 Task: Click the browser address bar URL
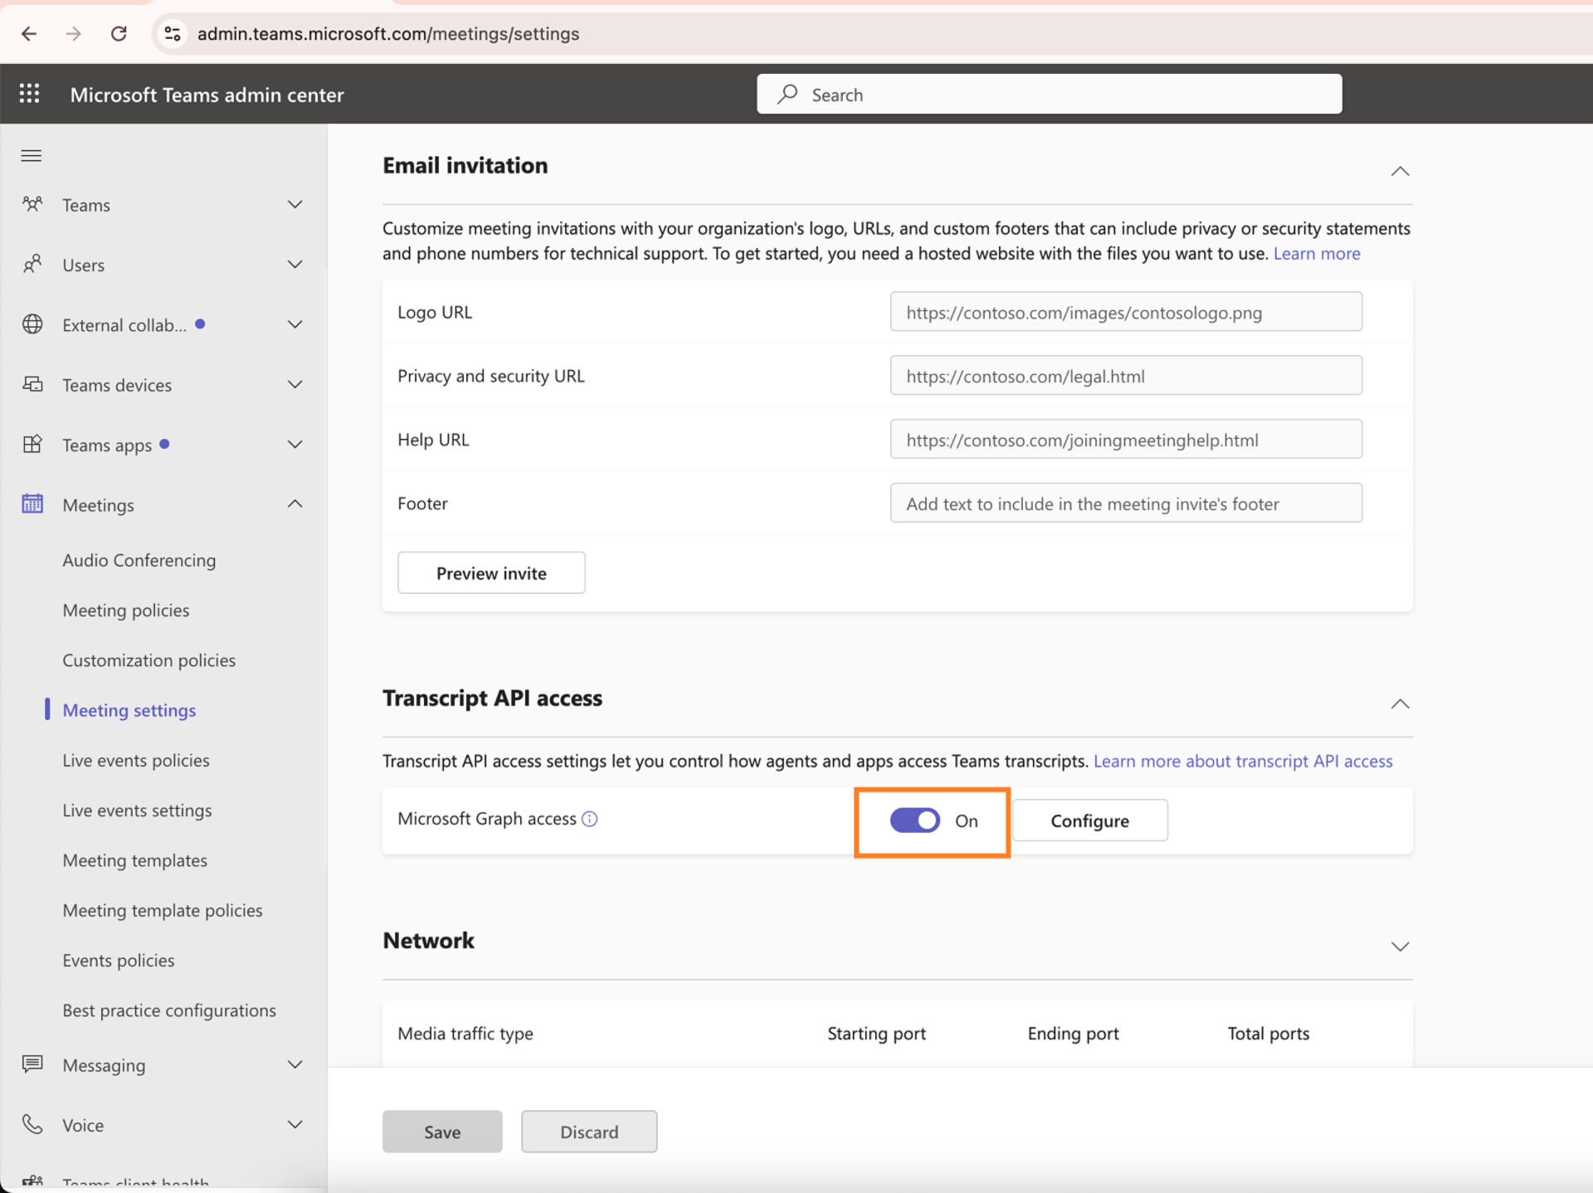point(388,33)
